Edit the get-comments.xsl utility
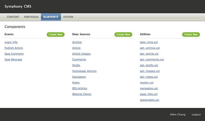The image size is (205, 121). (x=152, y=59)
